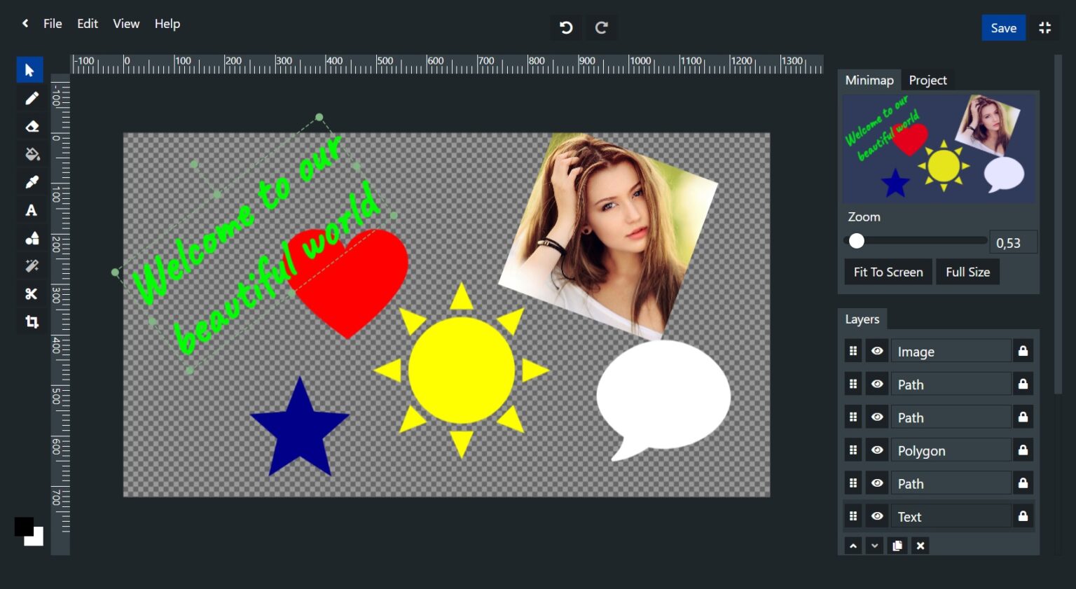The width and height of the screenshot is (1076, 589).
Task: Click the zoom value input field
Action: (x=1012, y=243)
